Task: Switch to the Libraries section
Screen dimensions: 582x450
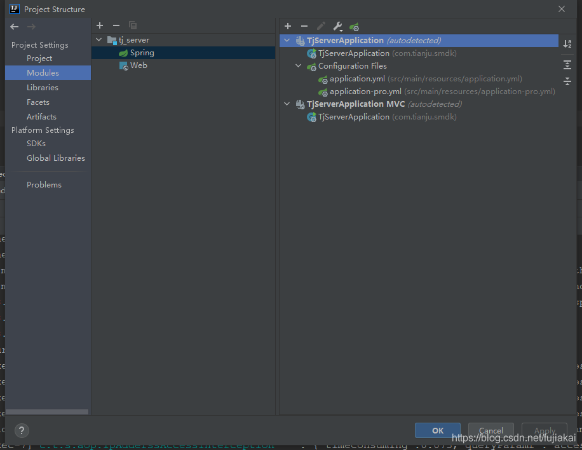Action: click(41, 87)
